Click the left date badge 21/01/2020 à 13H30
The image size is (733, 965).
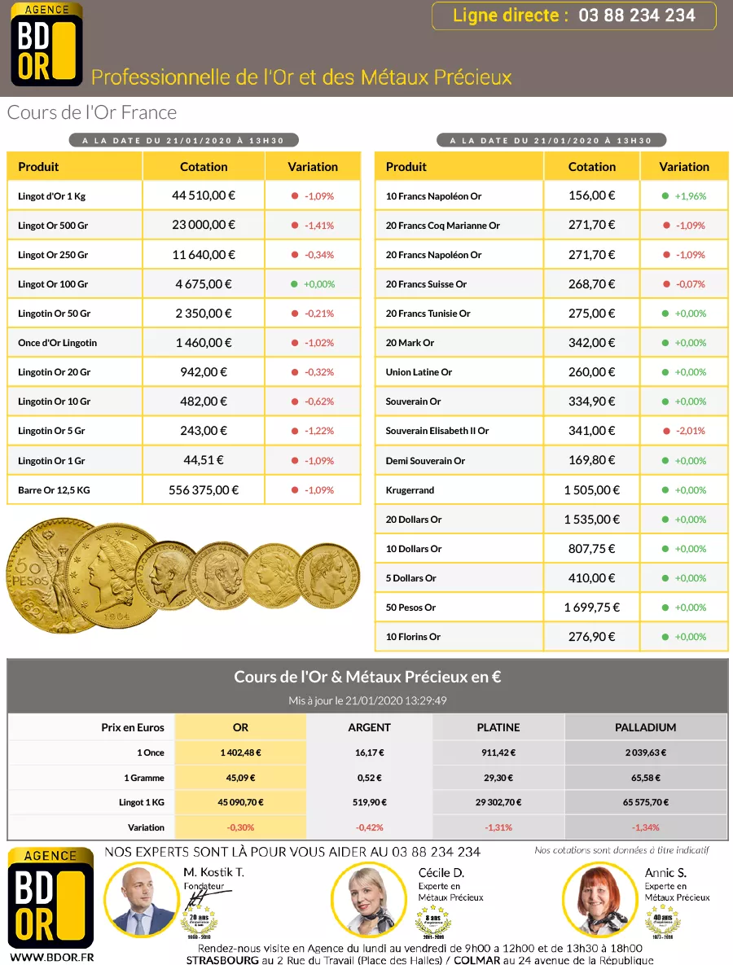click(183, 140)
